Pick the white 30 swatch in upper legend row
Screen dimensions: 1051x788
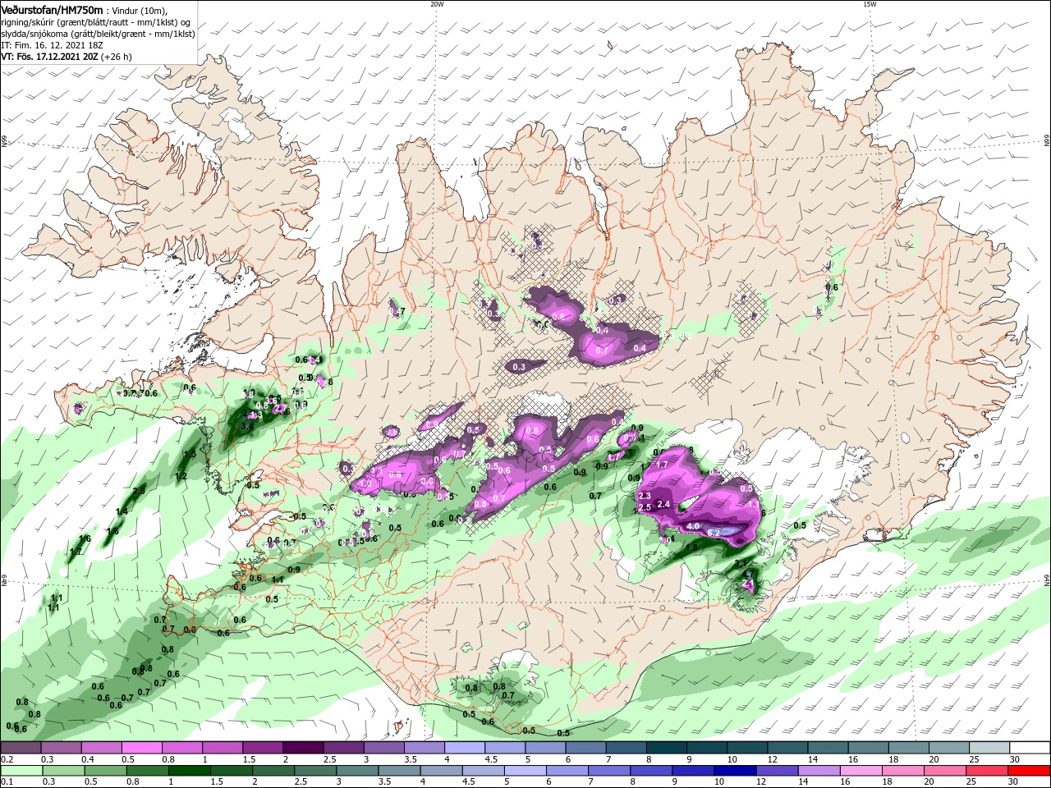tap(1030, 748)
